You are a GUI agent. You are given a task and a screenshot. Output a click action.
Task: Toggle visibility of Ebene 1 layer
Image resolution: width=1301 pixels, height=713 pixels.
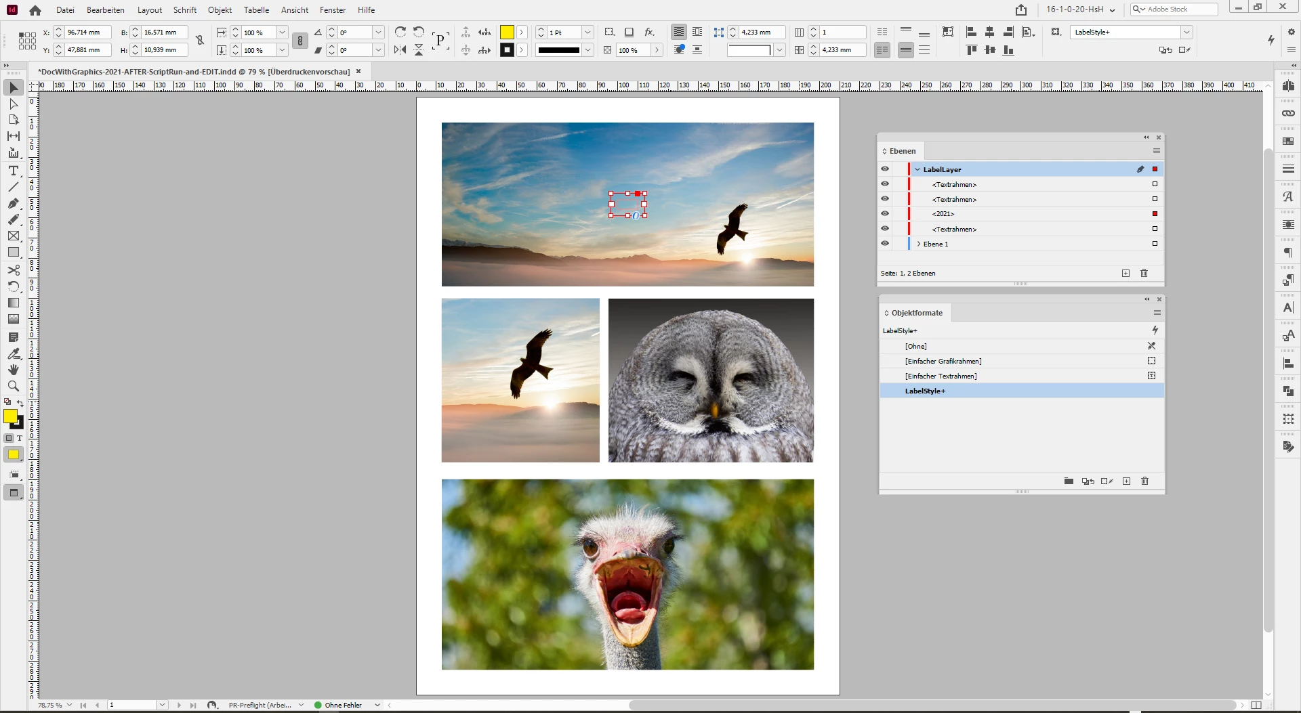point(885,244)
